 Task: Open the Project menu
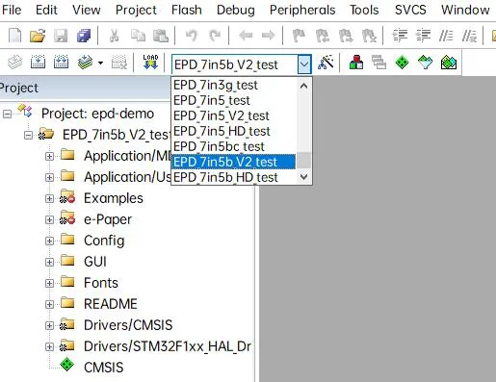point(136,10)
